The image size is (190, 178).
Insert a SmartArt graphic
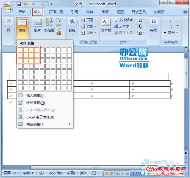click(x=59, y=26)
